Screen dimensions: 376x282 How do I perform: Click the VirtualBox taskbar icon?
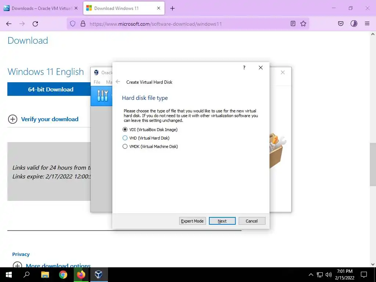point(98,275)
